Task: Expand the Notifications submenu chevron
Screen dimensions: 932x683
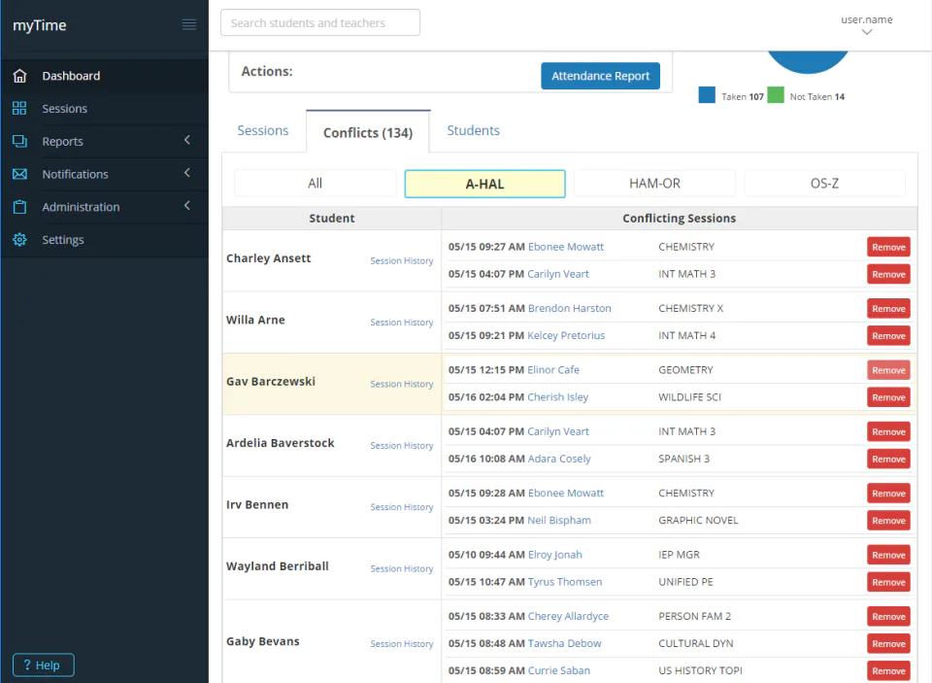Action: click(x=187, y=173)
